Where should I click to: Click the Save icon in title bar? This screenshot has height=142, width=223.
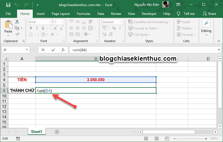[x=8, y=5]
